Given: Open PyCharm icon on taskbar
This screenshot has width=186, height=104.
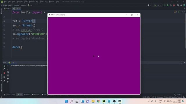Looking at the screenshot, I should click(104, 101).
